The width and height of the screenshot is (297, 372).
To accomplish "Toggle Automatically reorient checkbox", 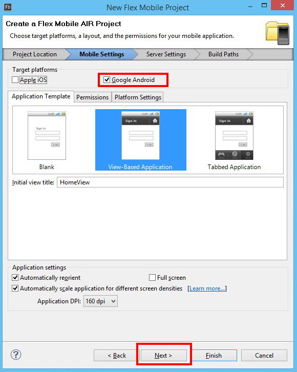I will click(x=15, y=277).
